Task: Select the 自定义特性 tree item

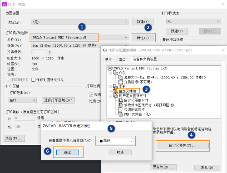Action: pos(128,91)
